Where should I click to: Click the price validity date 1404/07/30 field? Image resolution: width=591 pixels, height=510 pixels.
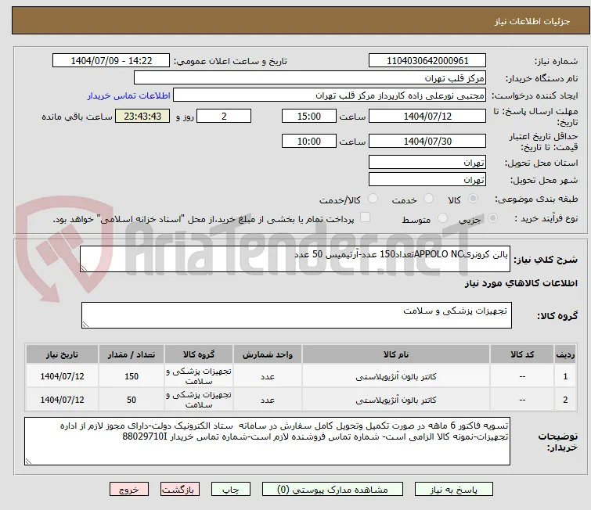pyautogui.click(x=427, y=142)
